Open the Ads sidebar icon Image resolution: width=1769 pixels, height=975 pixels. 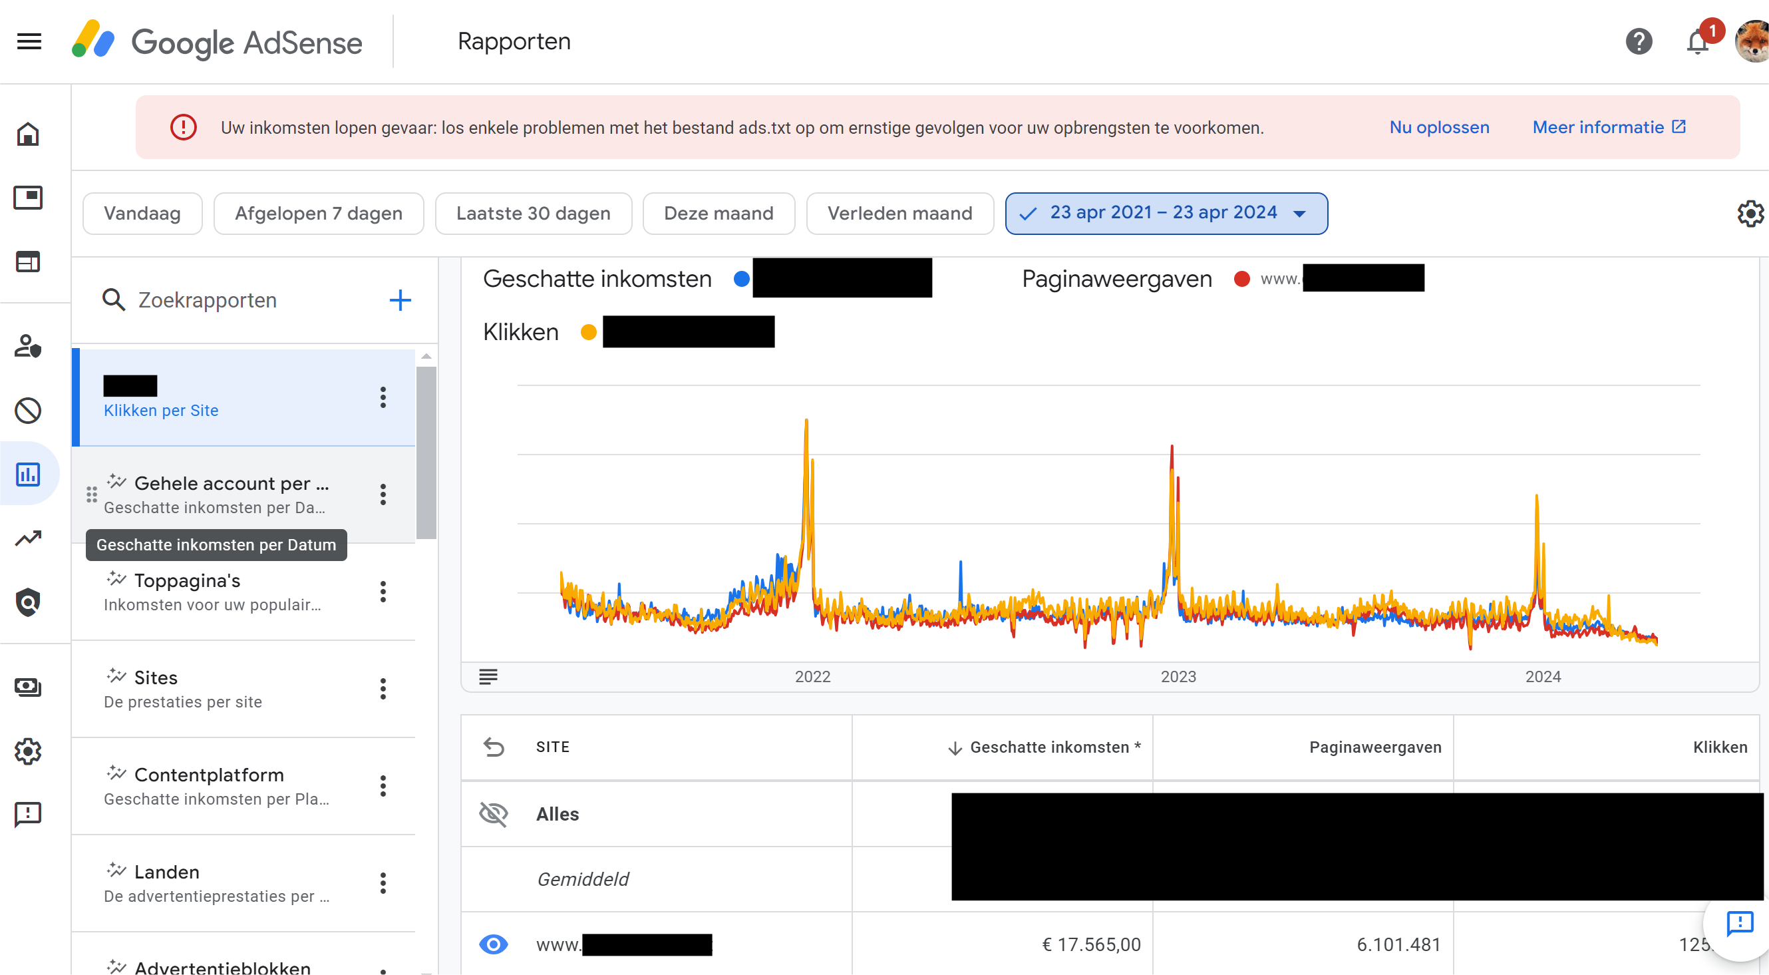coord(28,198)
